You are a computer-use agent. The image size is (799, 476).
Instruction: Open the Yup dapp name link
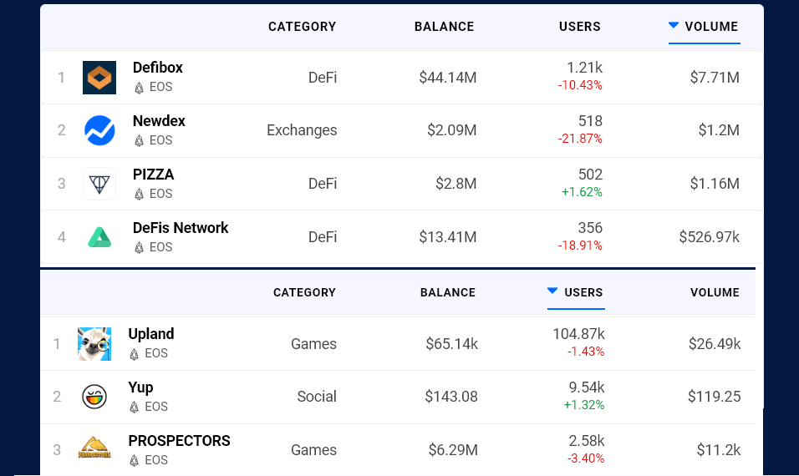[140, 387]
